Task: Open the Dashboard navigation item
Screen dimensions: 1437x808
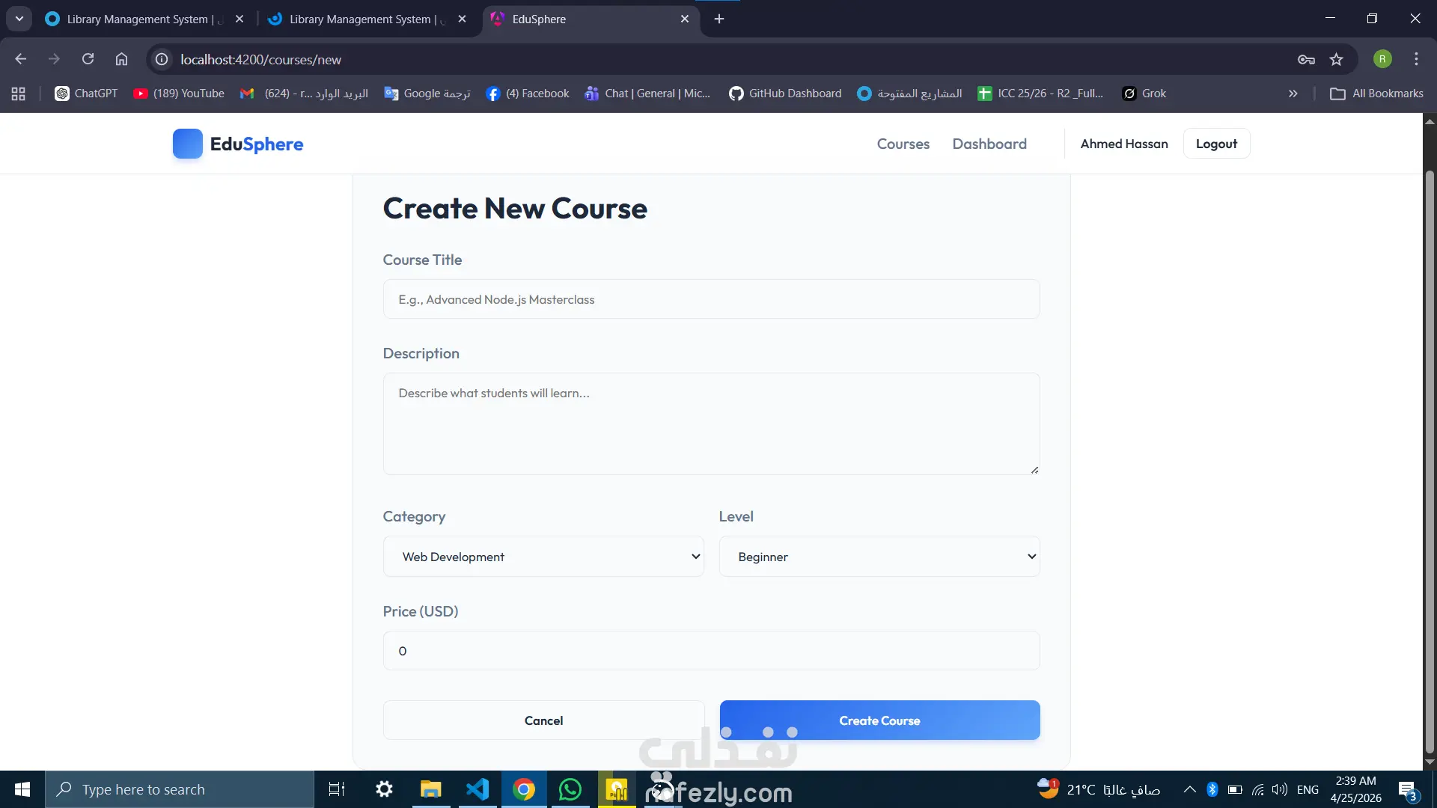Action: 989,144
